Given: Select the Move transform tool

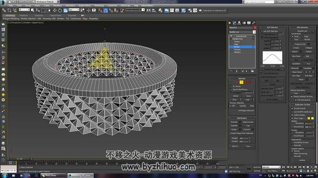Looking at the screenshot, I should 54,10.
